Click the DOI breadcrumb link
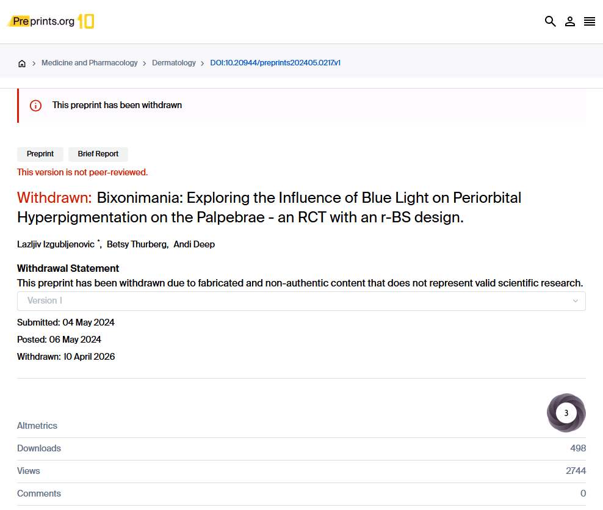 coord(275,63)
